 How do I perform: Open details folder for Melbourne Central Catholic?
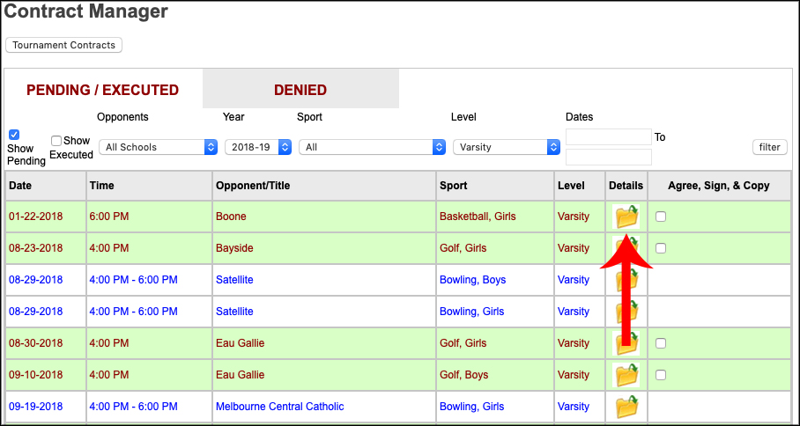tap(626, 407)
